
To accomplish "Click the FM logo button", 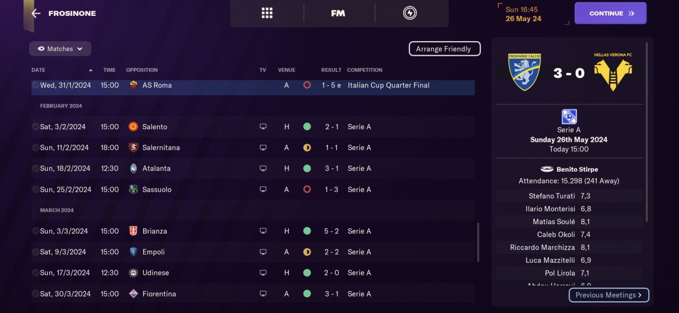I will tap(338, 13).
